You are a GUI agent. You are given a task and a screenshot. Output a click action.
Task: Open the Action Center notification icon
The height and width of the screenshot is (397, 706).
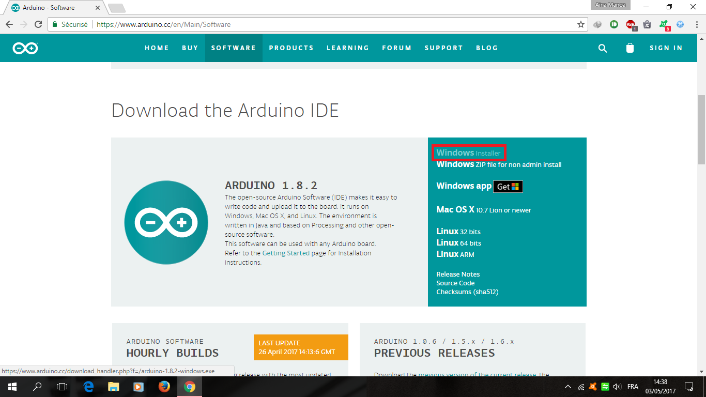[x=688, y=387]
